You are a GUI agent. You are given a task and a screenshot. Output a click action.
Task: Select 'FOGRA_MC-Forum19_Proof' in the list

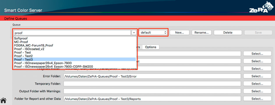click(x=75, y=45)
